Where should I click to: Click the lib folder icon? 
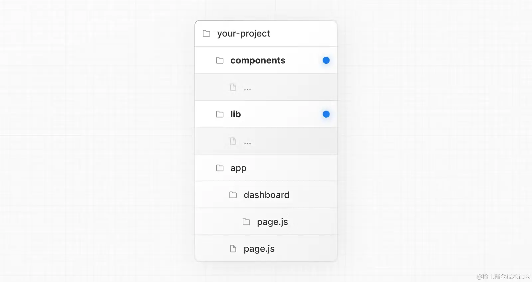pyautogui.click(x=220, y=114)
